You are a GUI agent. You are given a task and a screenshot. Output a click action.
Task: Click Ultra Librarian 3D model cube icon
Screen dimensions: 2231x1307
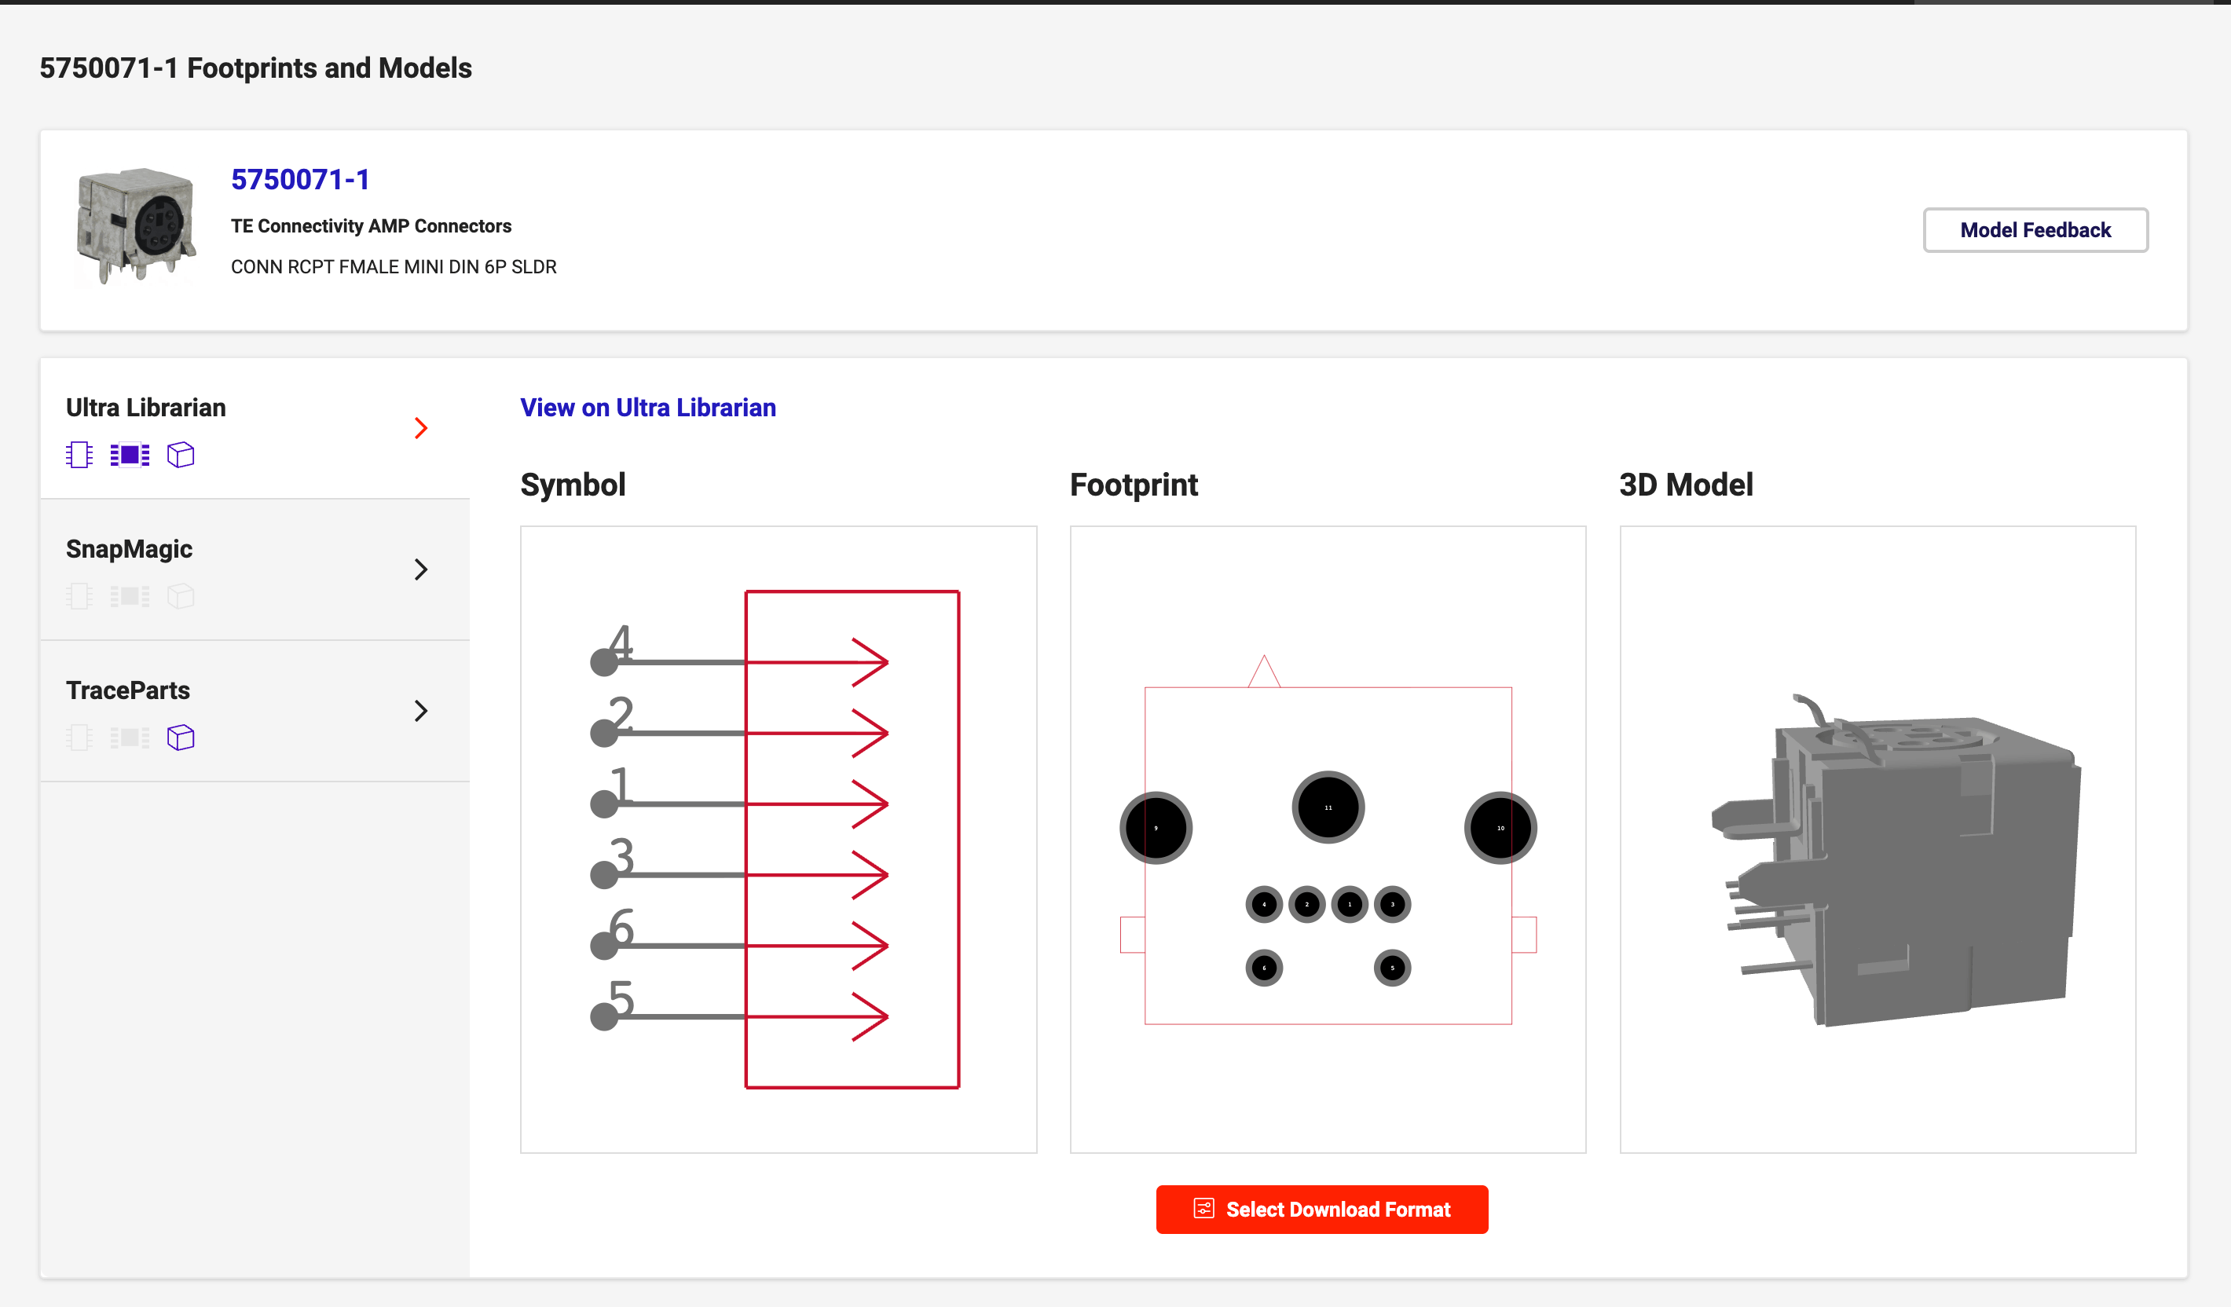click(x=181, y=455)
